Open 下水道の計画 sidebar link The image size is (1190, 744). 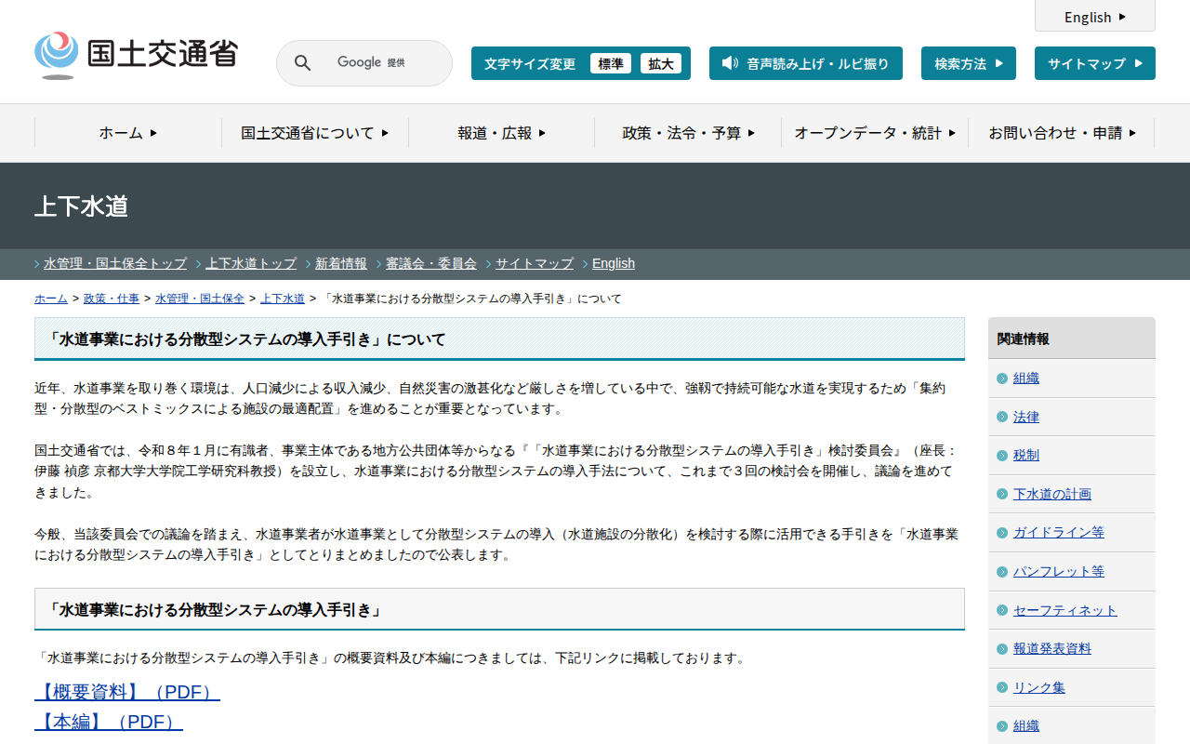pyautogui.click(x=1052, y=494)
